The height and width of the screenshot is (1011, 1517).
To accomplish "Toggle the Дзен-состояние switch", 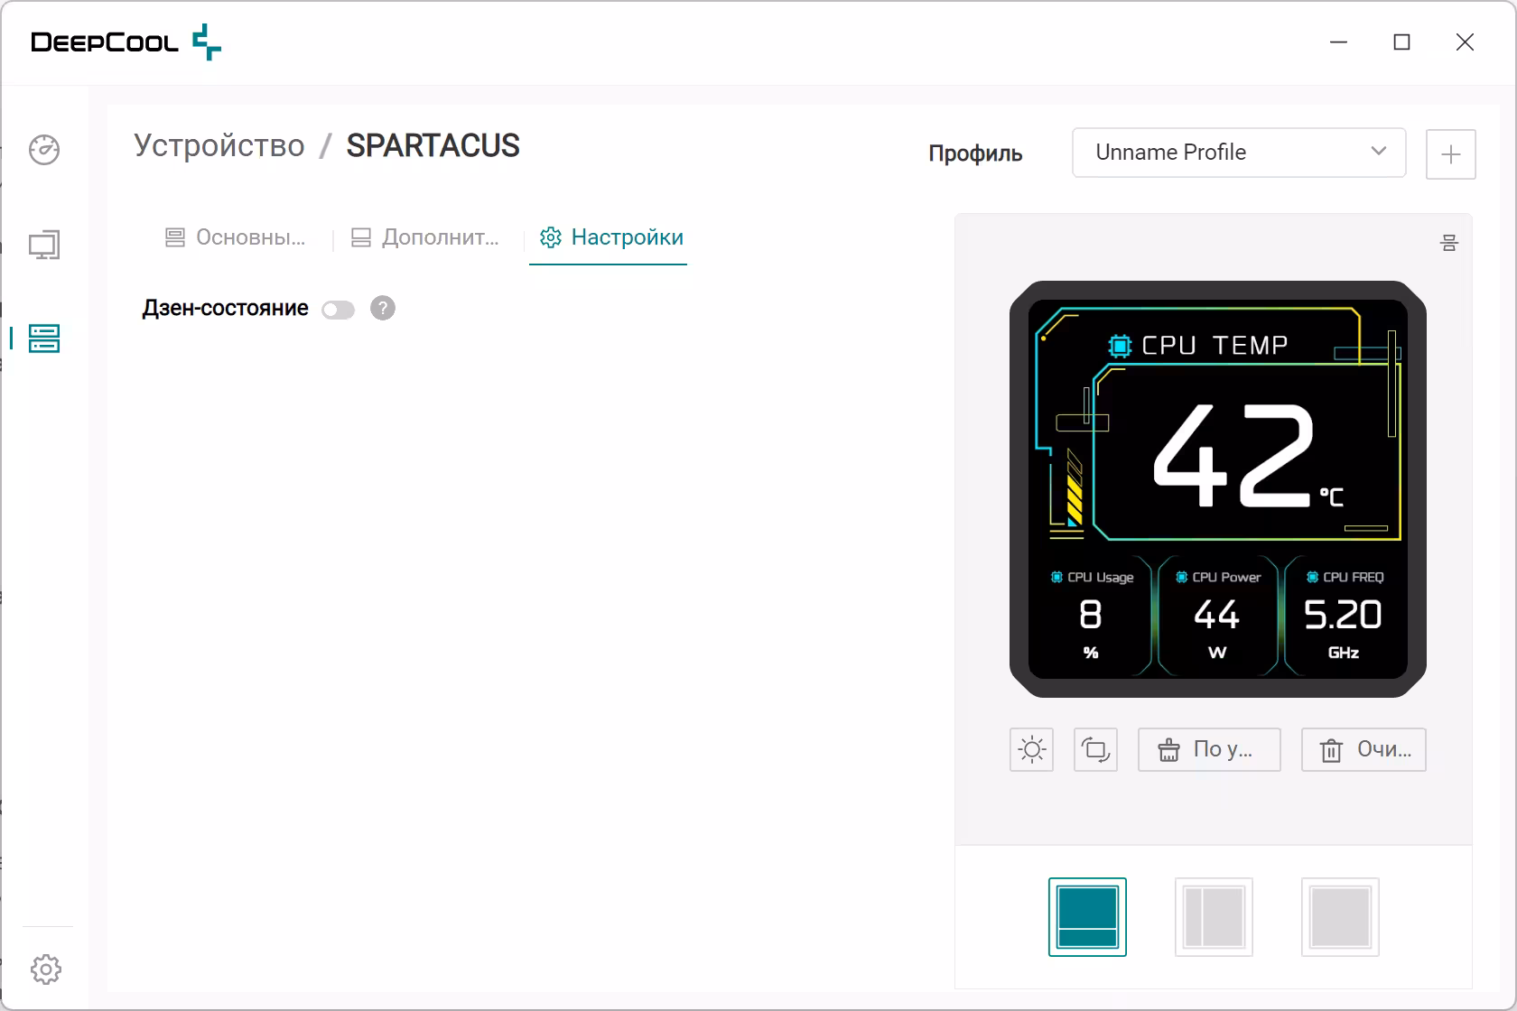I will coord(339,310).
